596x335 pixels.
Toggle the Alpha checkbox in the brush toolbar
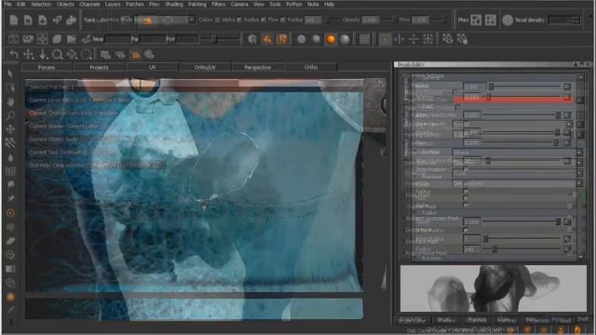(239, 20)
